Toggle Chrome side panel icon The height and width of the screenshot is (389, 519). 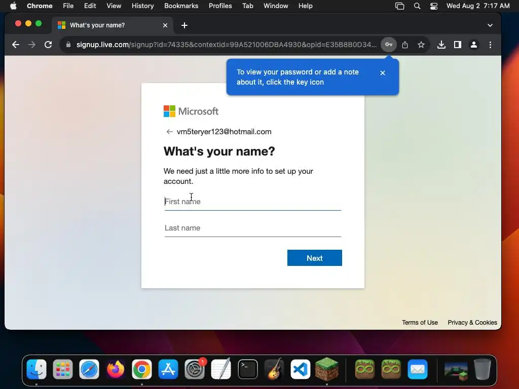[x=458, y=45]
